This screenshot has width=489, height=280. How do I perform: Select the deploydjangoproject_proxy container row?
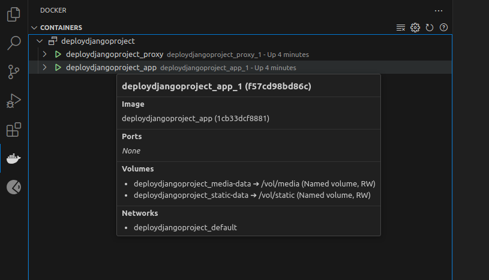(240, 54)
